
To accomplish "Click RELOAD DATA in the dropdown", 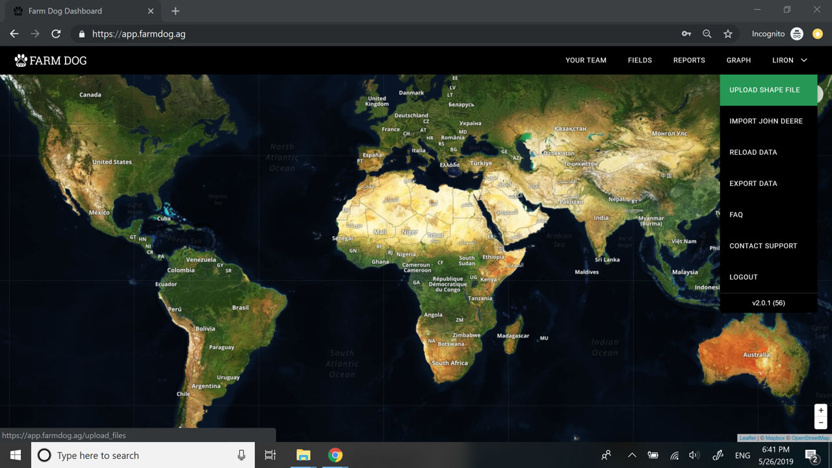I will tap(768, 152).
